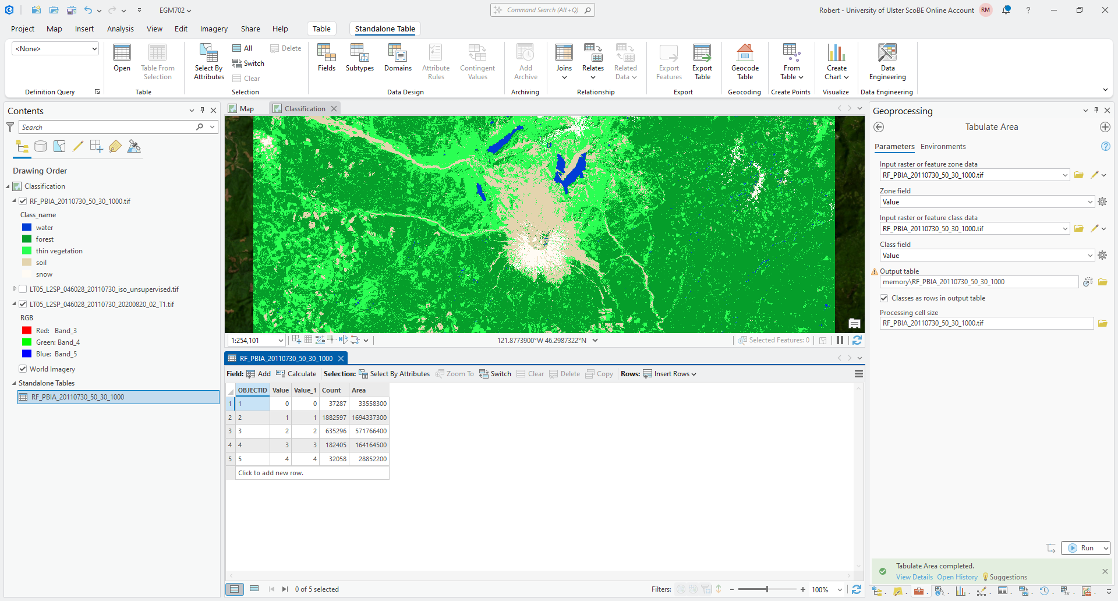The height and width of the screenshot is (601, 1118).
Task: Open the Analysis ribbon tab
Action: 120,29
